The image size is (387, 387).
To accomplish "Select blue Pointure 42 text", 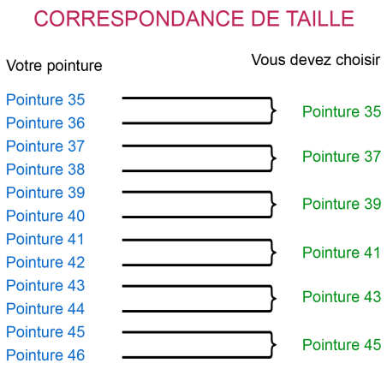I will [x=45, y=262].
